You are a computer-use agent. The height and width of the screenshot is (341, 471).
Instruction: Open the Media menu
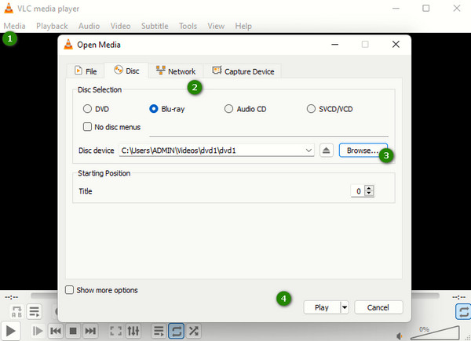[14, 26]
